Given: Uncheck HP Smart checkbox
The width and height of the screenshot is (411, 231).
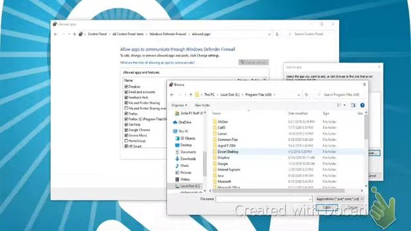Looking at the screenshot, I should coord(126,146).
